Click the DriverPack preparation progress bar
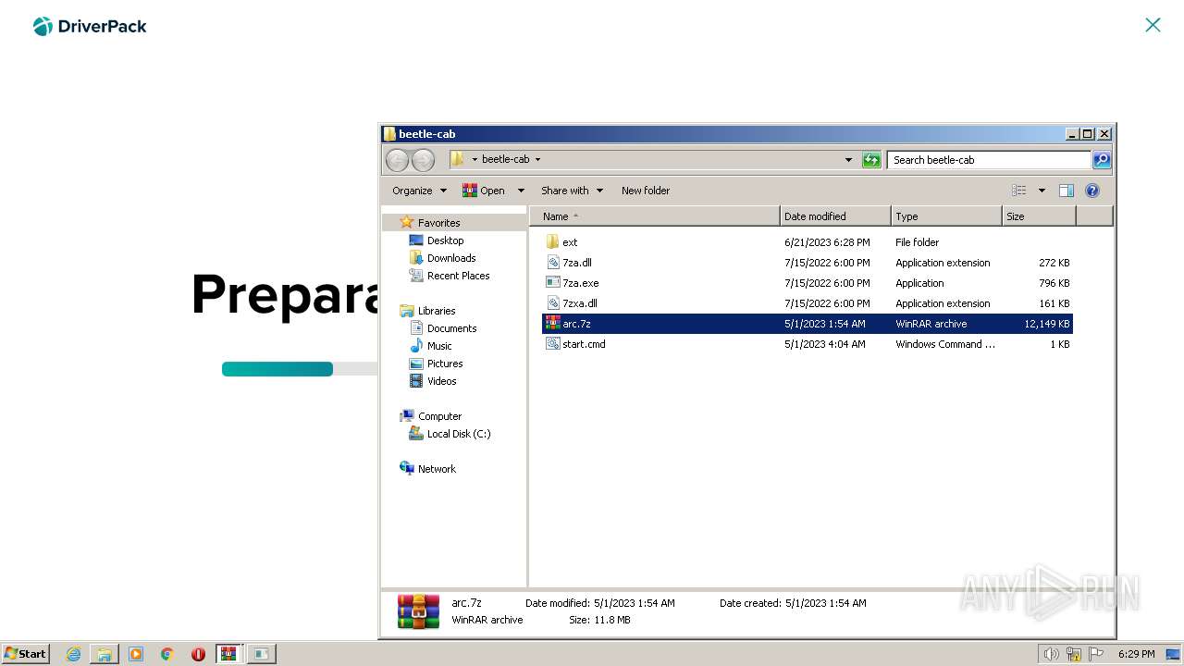The image size is (1184, 666). coord(300,369)
